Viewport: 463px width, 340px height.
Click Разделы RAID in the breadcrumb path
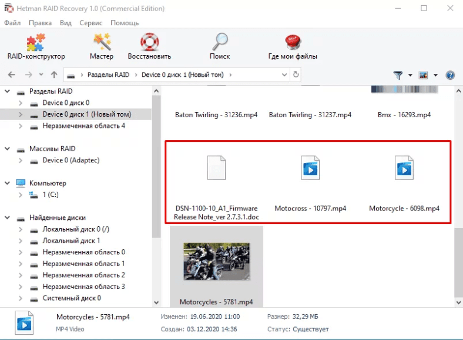coord(108,75)
